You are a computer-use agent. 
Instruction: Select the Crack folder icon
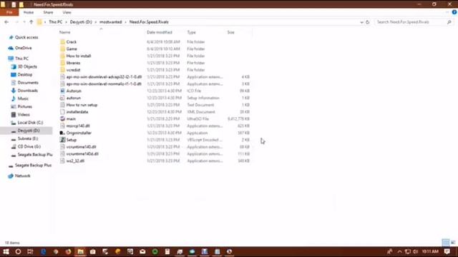62,42
